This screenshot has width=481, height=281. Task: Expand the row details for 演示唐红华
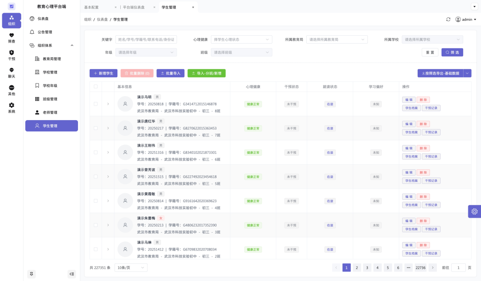click(x=108, y=128)
